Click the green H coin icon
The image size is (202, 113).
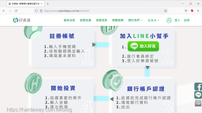click(33, 83)
